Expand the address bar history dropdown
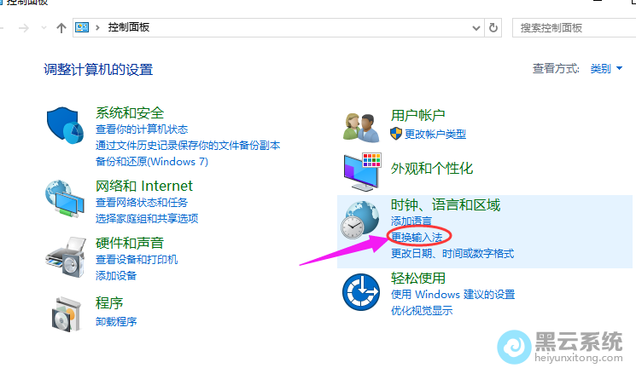 476,28
